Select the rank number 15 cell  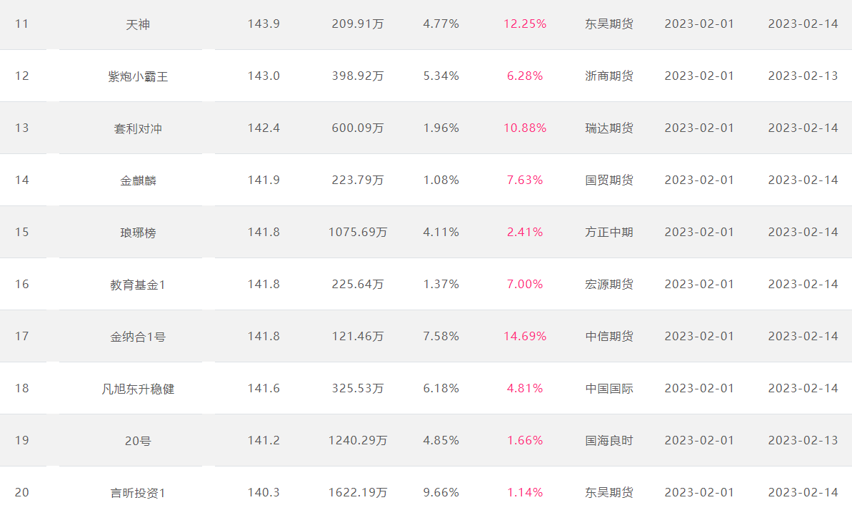[x=21, y=233]
